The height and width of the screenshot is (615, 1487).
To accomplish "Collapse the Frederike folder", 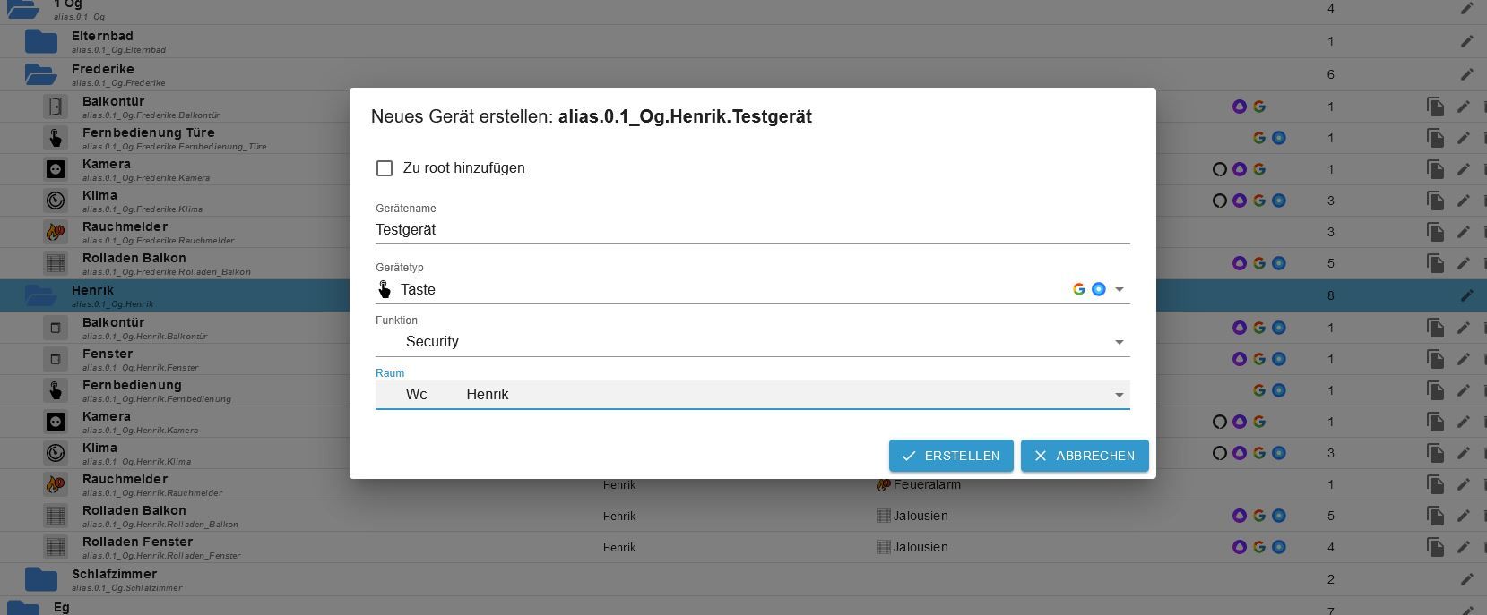I will 41,74.
